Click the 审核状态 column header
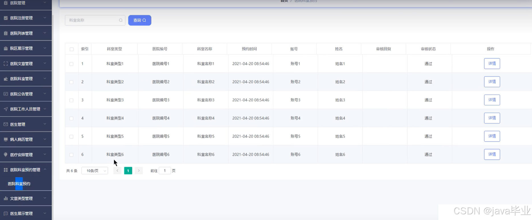Screen dimensions: 532x220 pos(428,49)
